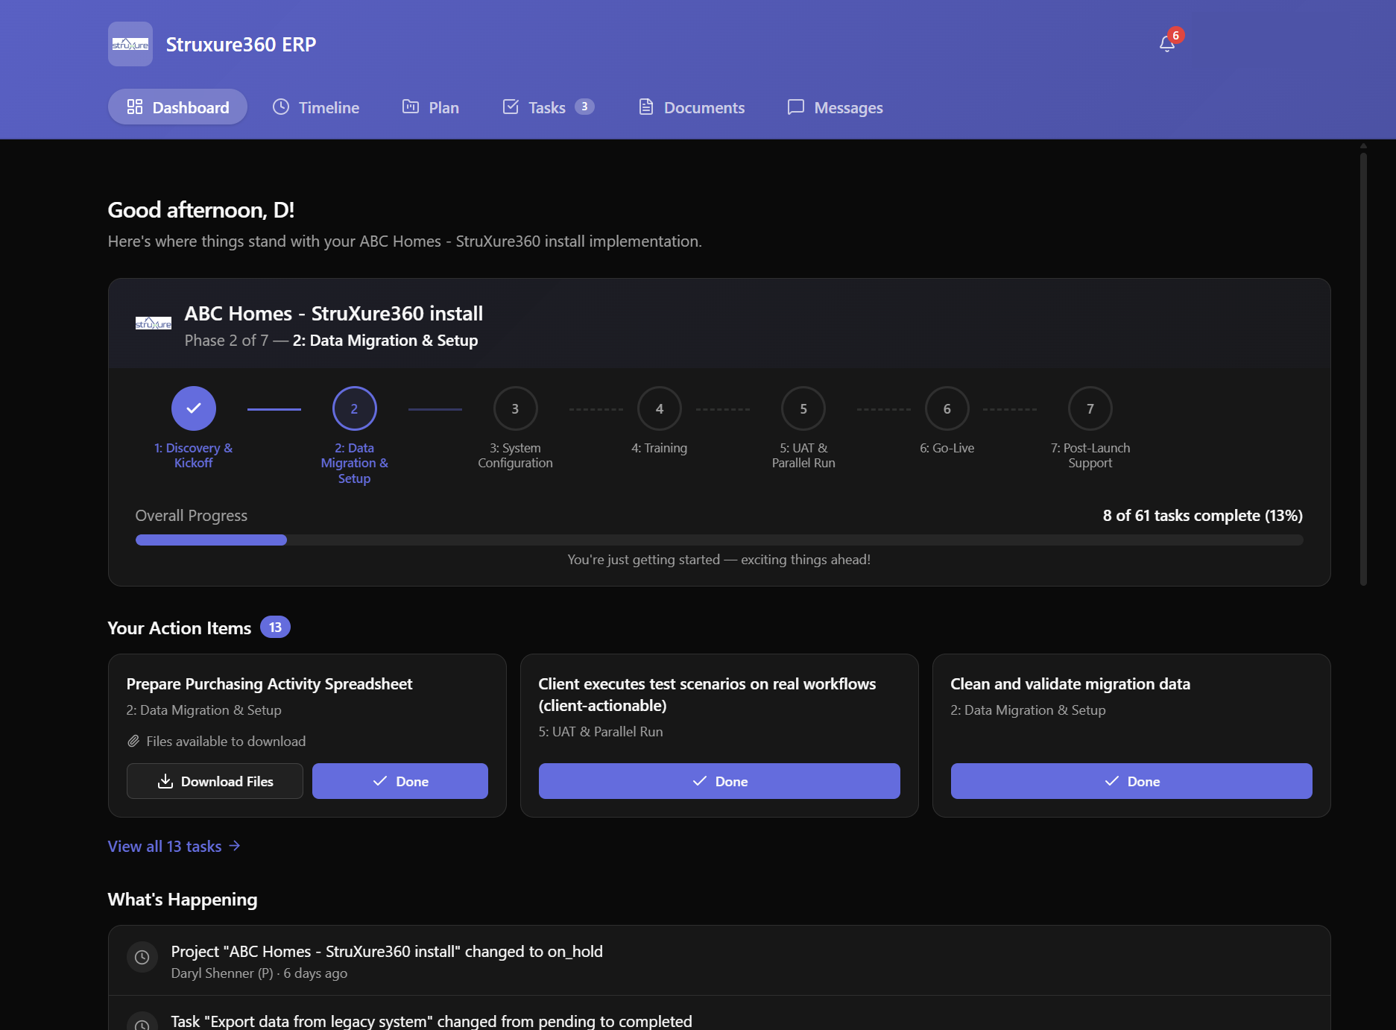Click the clock icon next to the on_hold activity
This screenshot has width=1396, height=1030.
(x=142, y=957)
